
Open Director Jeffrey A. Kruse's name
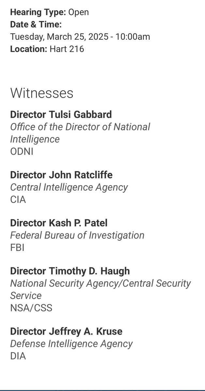tap(66, 331)
